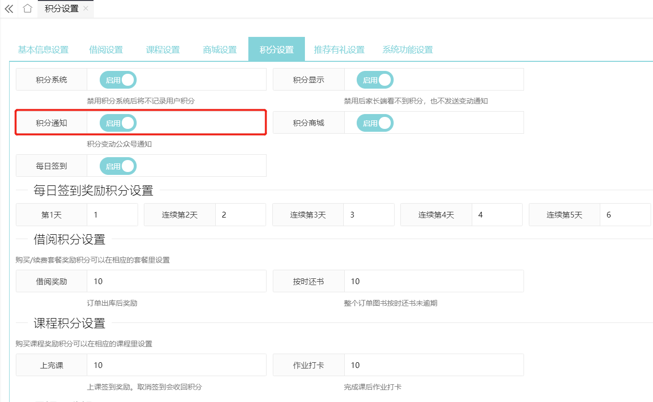Select the highlighted 积分设置 settings tab

point(277,49)
